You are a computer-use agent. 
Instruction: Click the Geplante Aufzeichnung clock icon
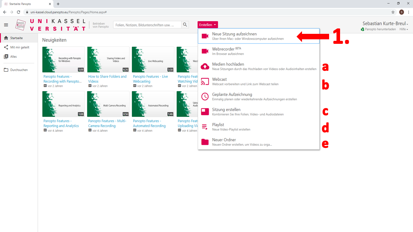(x=205, y=96)
